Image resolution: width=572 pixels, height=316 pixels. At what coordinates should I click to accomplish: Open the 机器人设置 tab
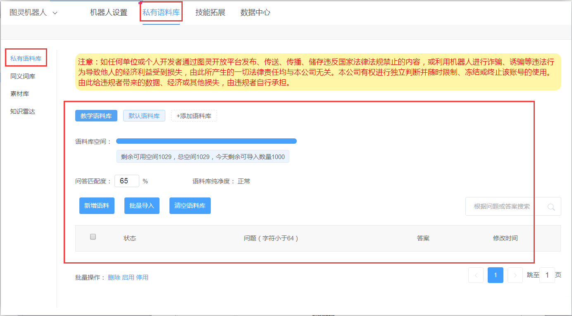[x=109, y=12]
